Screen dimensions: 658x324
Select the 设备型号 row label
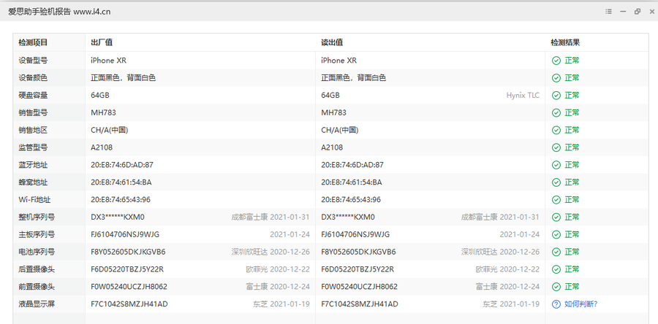click(33, 61)
